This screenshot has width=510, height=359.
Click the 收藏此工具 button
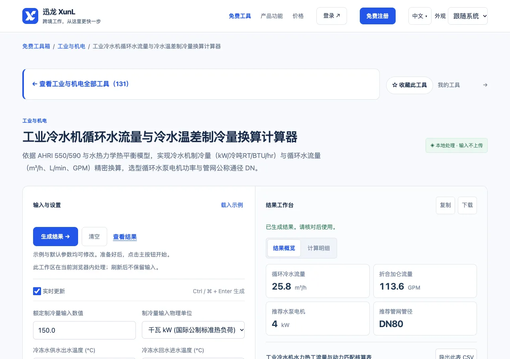point(410,85)
